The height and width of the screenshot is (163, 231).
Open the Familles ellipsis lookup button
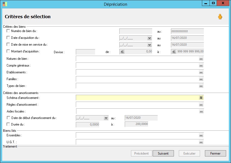(201, 79)
